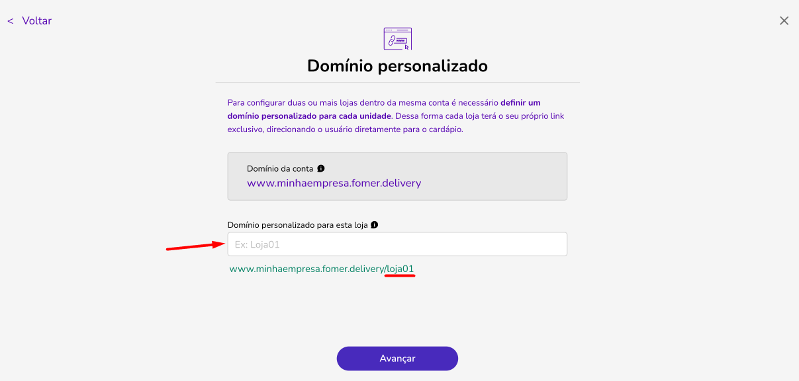Click the label Domínio personalizado para esta loja

(297, 225)
